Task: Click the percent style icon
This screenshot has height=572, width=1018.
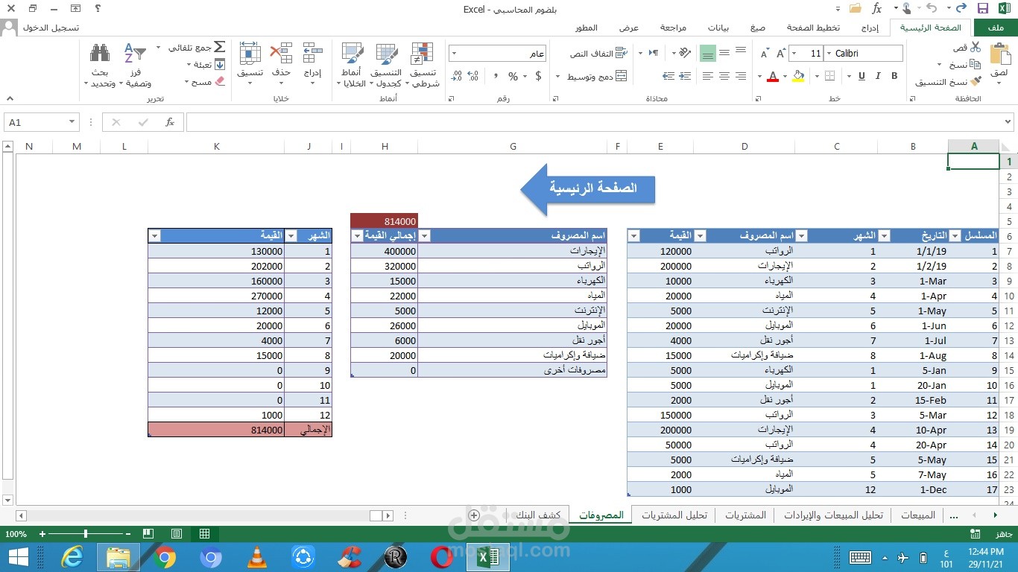Action: click(x=513, y=76)
